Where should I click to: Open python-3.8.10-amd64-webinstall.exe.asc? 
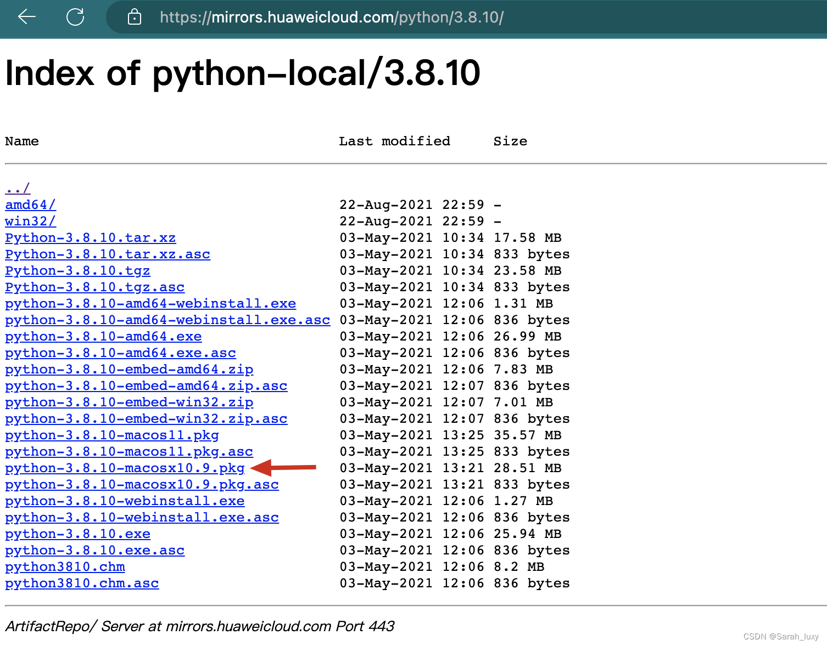(167, 320)
